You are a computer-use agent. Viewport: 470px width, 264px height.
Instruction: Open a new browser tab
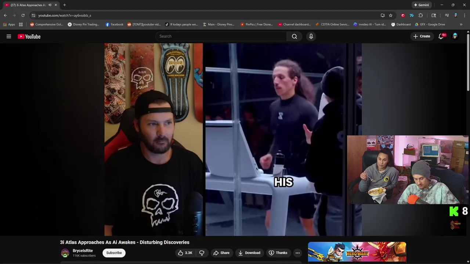point(65,5)
